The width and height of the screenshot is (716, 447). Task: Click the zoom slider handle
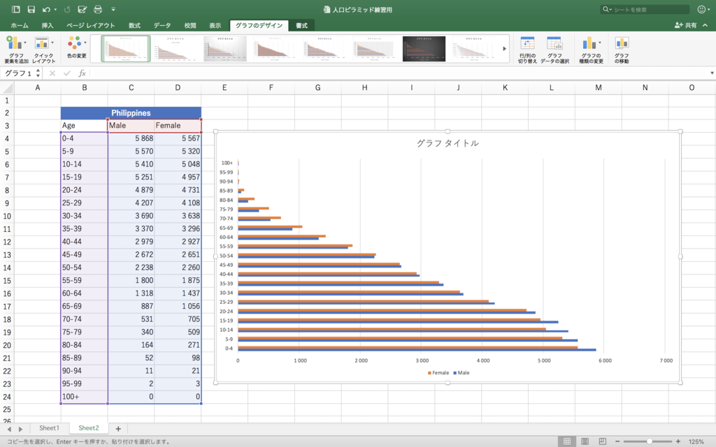(x=650, y=441)
